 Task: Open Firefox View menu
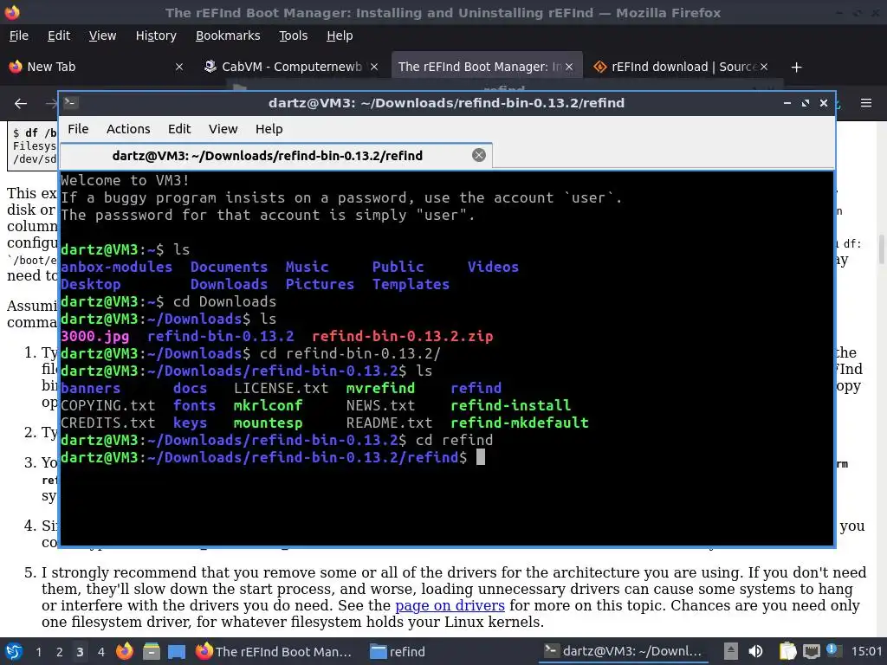pyautogui.click(x=102, y=36)
